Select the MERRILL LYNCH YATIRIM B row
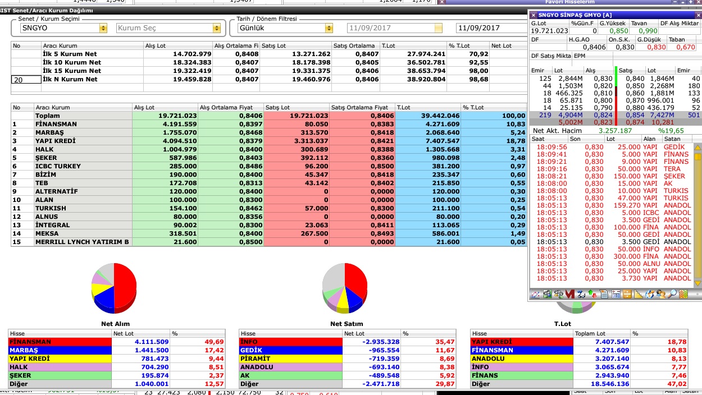Viewport: 702px width, 395px height. click(269, 242)
